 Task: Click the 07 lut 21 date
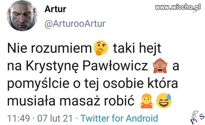[55, 118]
